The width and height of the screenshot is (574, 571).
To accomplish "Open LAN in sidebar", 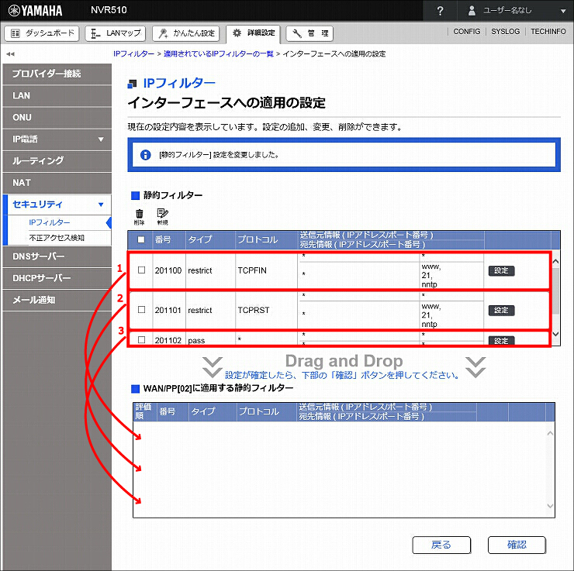I will (57, 96).
